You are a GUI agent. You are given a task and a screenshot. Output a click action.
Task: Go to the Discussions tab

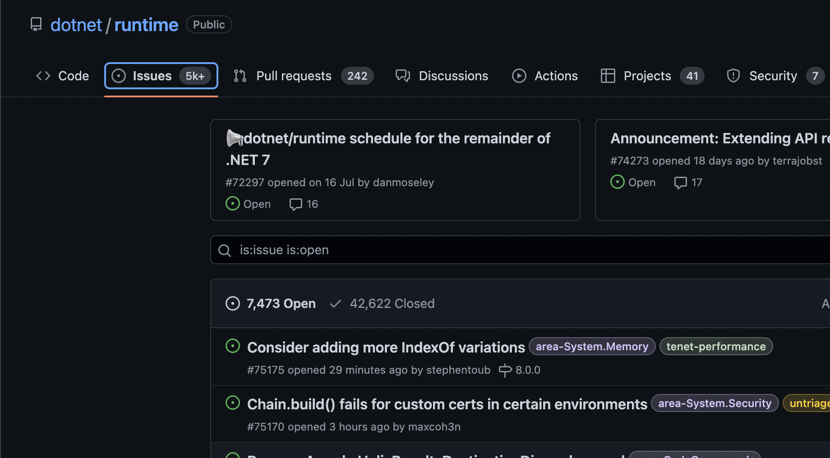[x=442, y=76]
